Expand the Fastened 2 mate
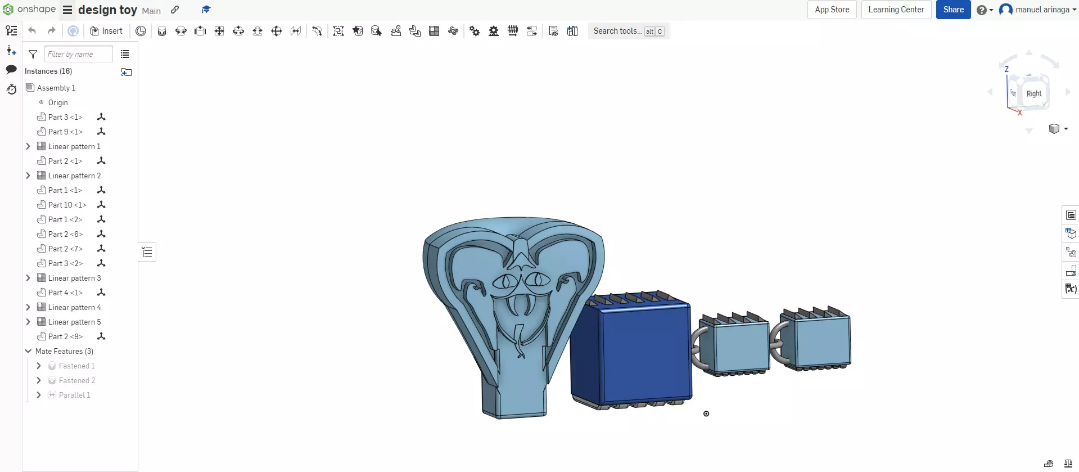Image resolution: width=1079 pixels, height=472 pixels. pos(39,380)
